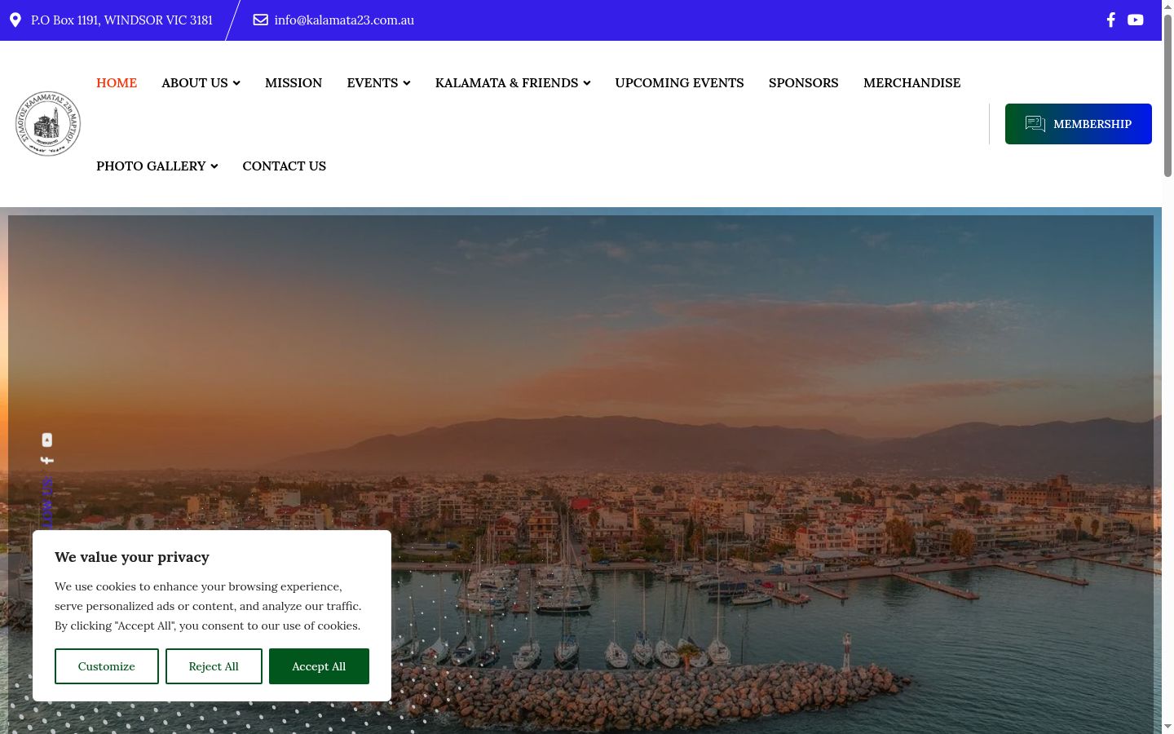Click the P.O Box 1191 address text
Image resolution: width=1174 pixels, height=734 pixels.
point(121,20)
